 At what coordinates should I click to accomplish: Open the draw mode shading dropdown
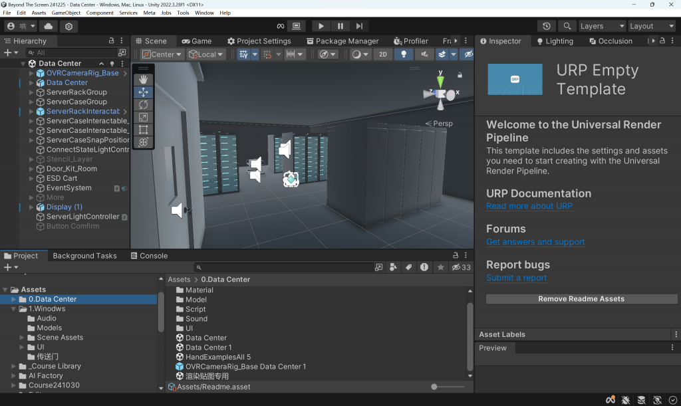point(360,54)
